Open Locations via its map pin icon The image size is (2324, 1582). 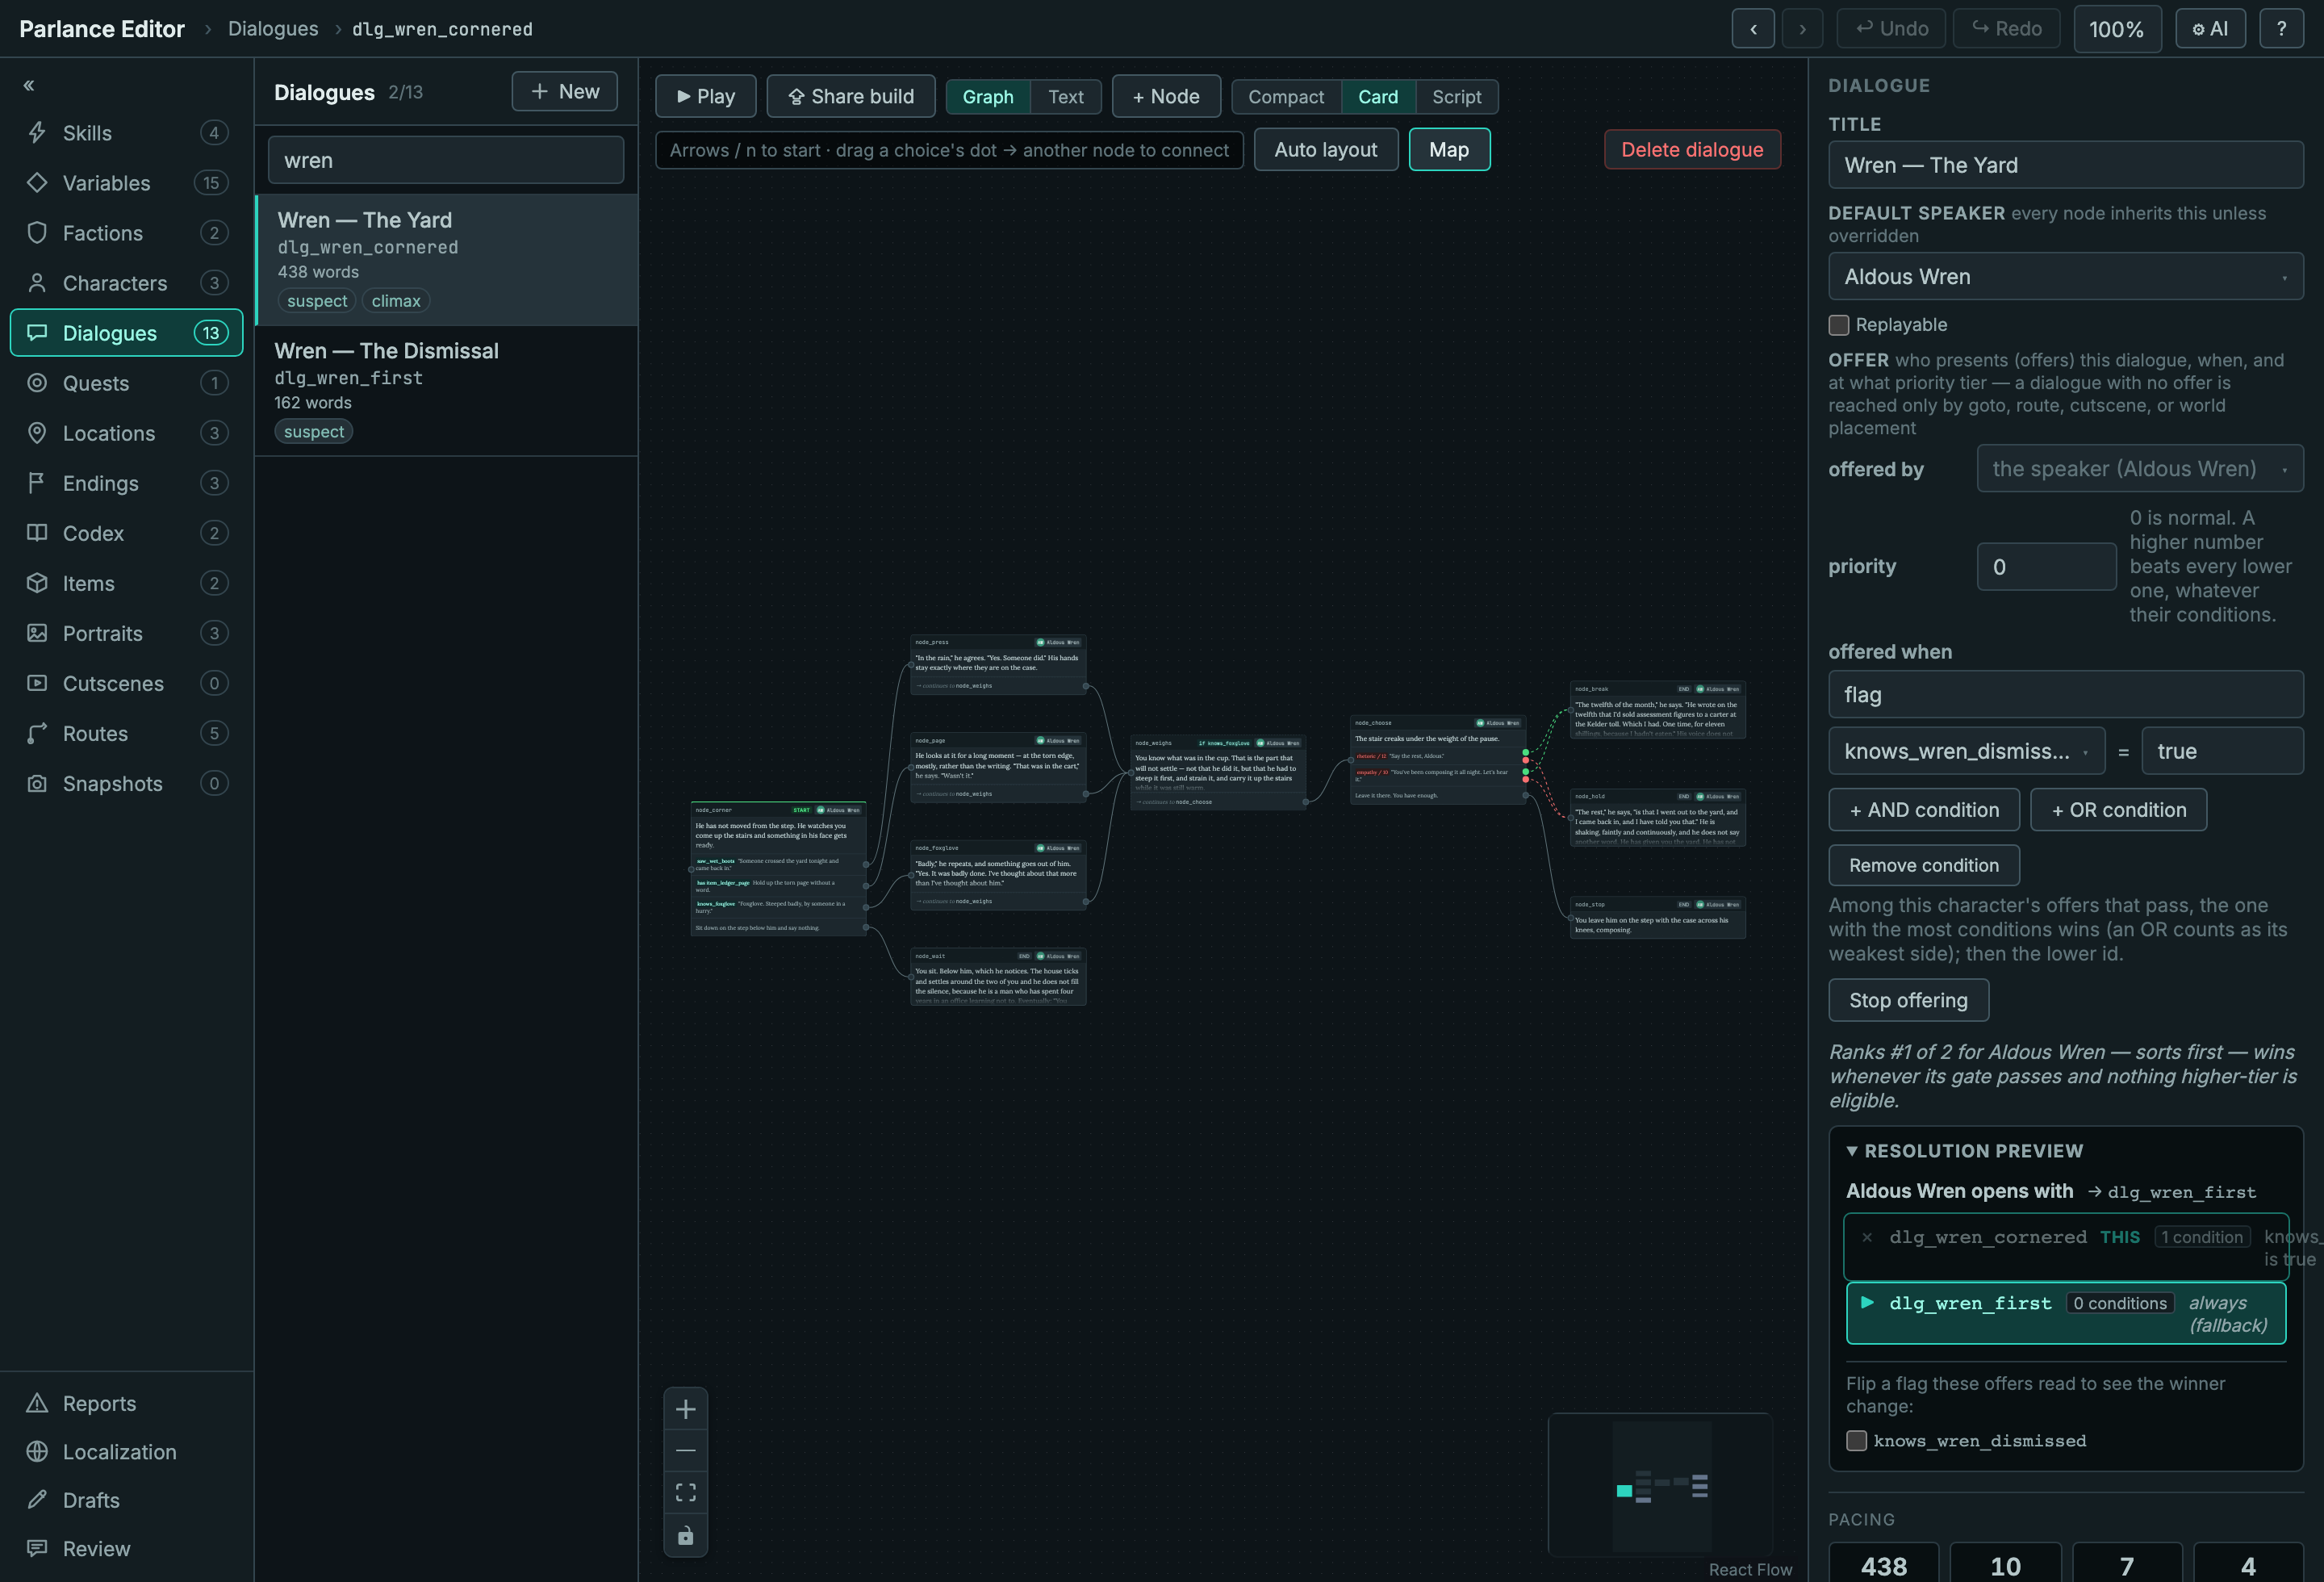pyautogui.click(x=37, y=433)
